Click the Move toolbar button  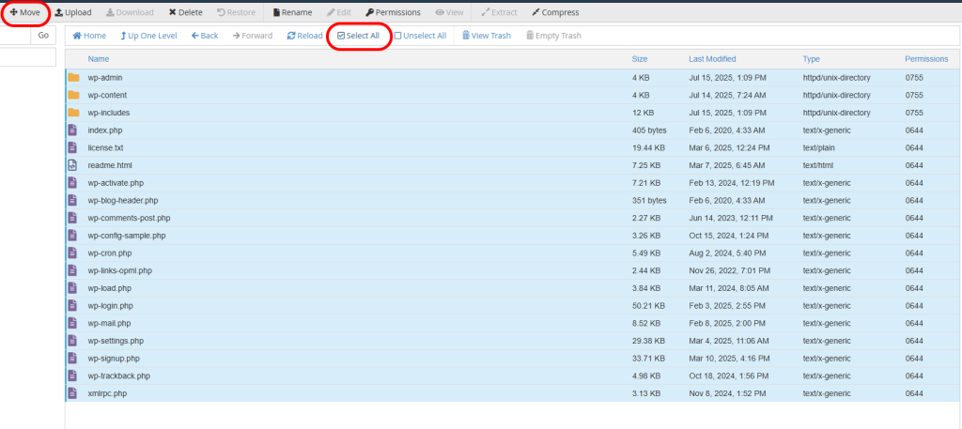[25, 12]
